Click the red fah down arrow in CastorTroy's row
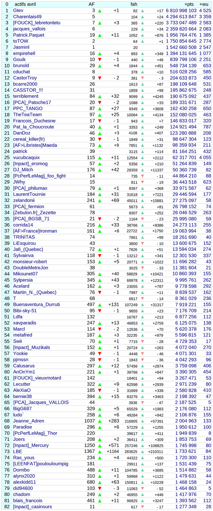This screenshot has width=213, height=511. coord(142,78)
